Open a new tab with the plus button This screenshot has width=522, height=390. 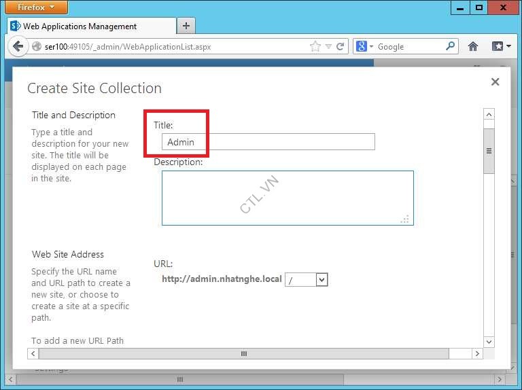[186, 26]
